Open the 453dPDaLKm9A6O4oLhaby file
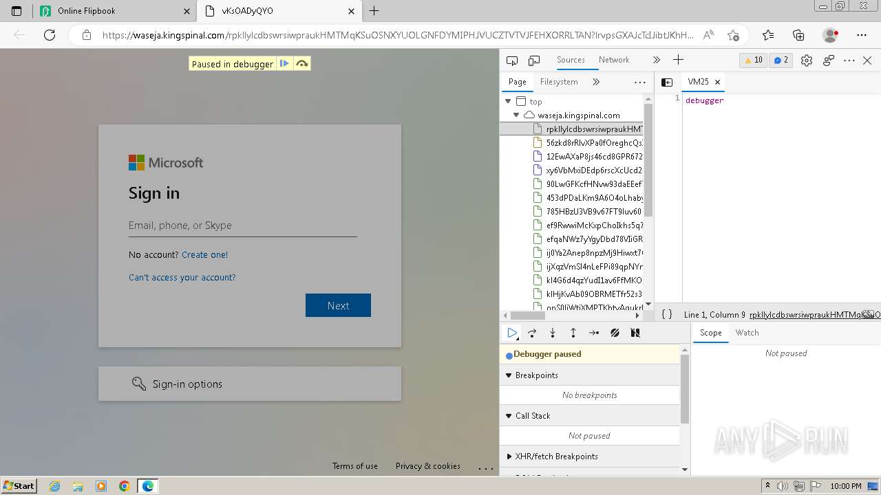 click(x=588, y=198)
